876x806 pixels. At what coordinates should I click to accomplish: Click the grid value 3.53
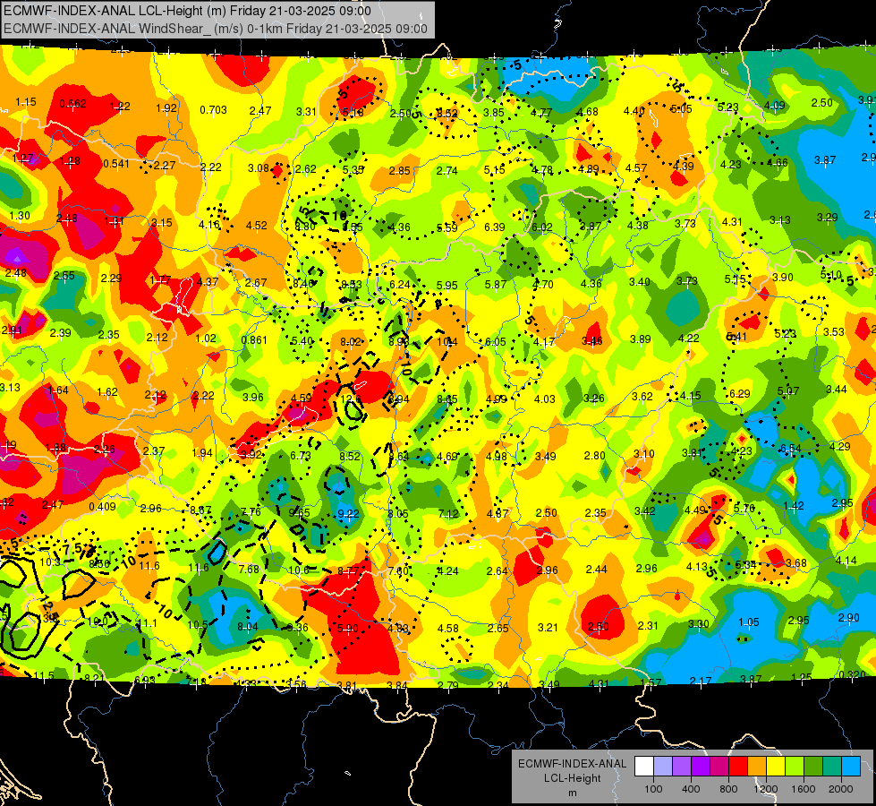[x=834, y=331]
